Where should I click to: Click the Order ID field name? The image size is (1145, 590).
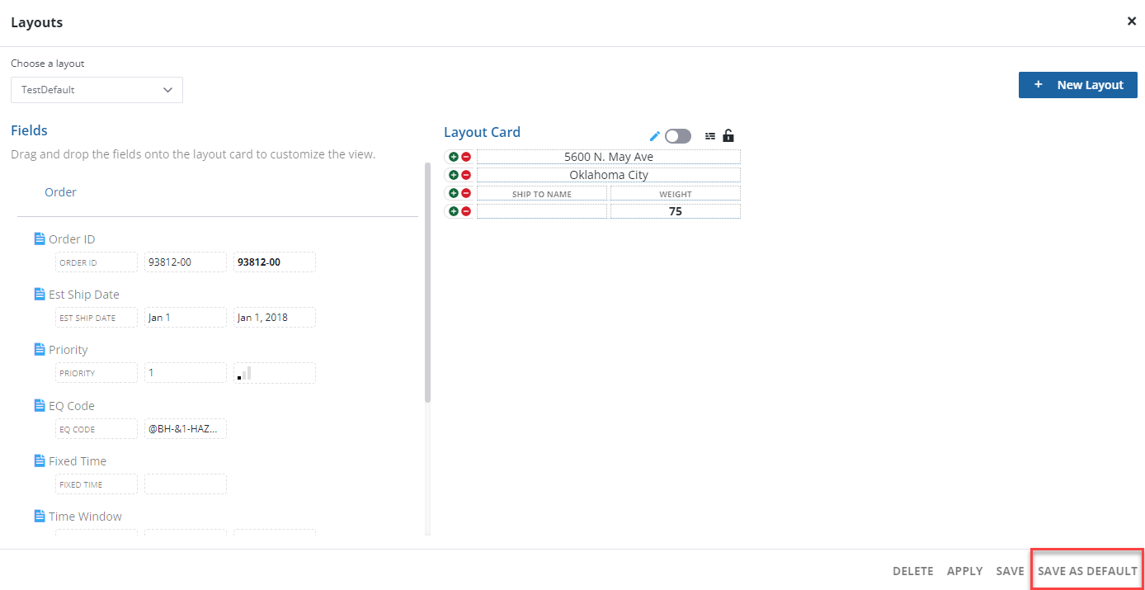(x=72, y=239)
